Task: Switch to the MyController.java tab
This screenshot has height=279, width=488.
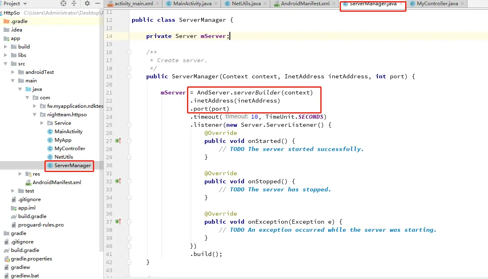Action: tap(437, 4)
